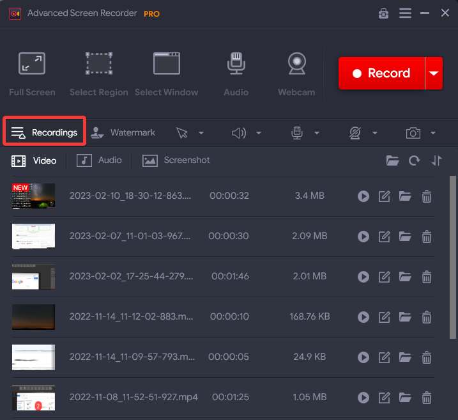Refresh the recordings list
The width and height of the screenshot is (458, 420).
[x=414, y=160]
